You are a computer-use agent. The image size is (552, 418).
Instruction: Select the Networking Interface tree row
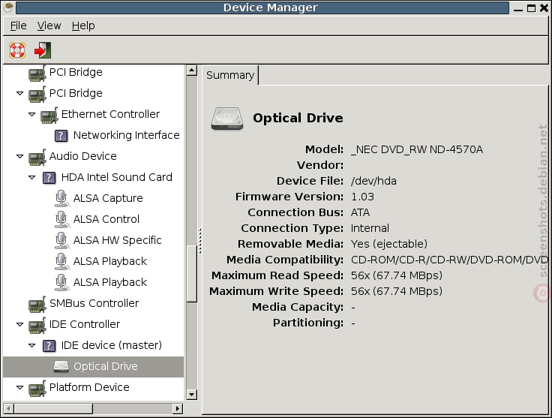(x=93, y=135)
